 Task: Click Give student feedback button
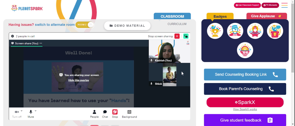245,120
